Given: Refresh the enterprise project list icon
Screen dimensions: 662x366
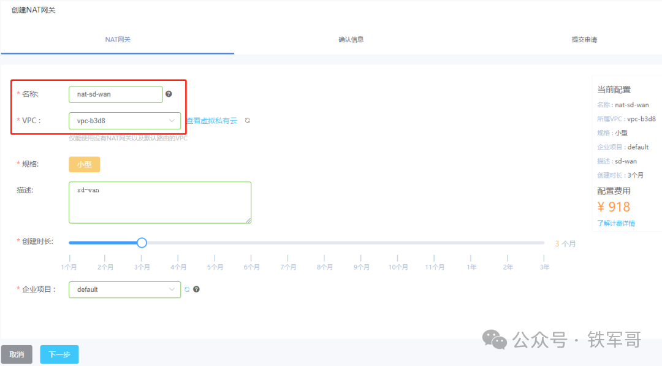Looking at the screenshot, I should point(187,289).
